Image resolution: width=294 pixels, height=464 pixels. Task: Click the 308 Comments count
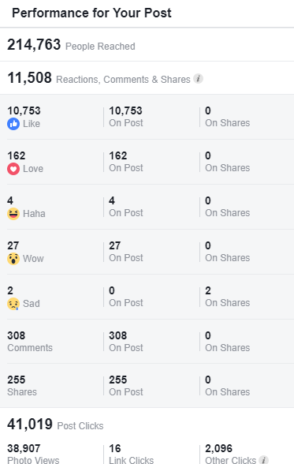(30, 341)
